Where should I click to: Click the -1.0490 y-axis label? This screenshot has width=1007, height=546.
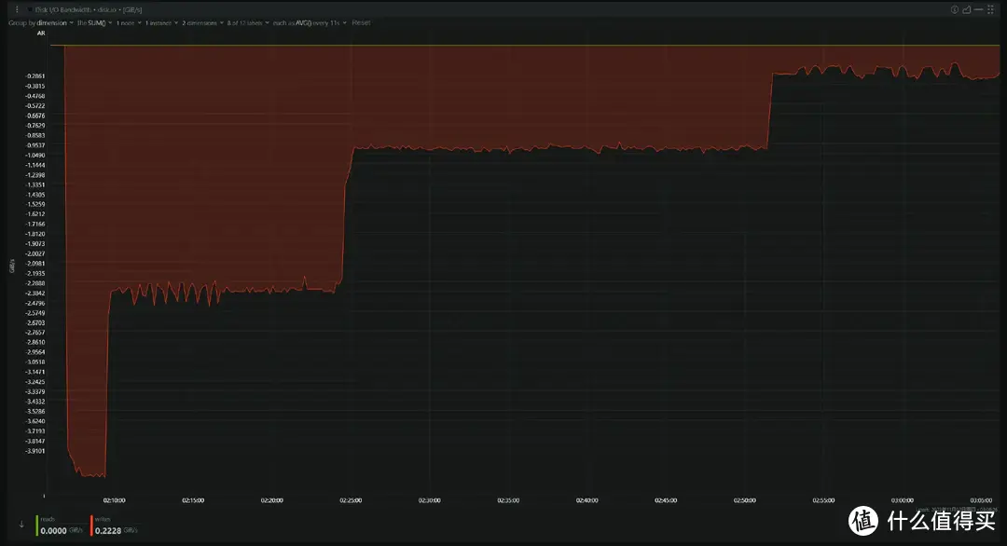[x=35, y=156]
